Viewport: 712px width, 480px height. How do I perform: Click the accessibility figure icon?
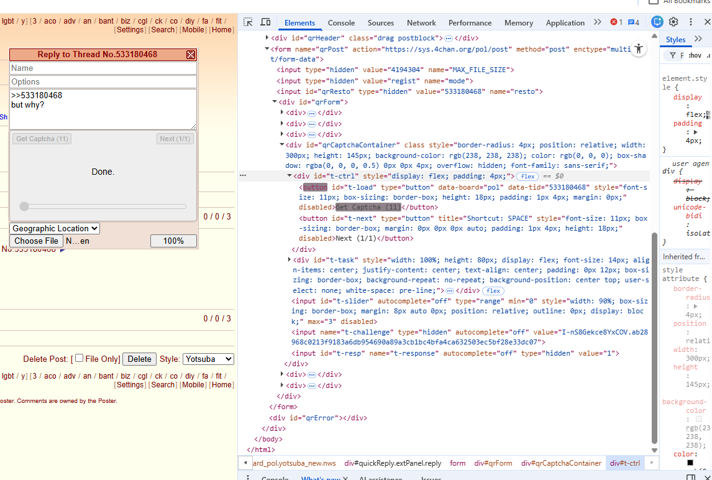click(638, 49)
